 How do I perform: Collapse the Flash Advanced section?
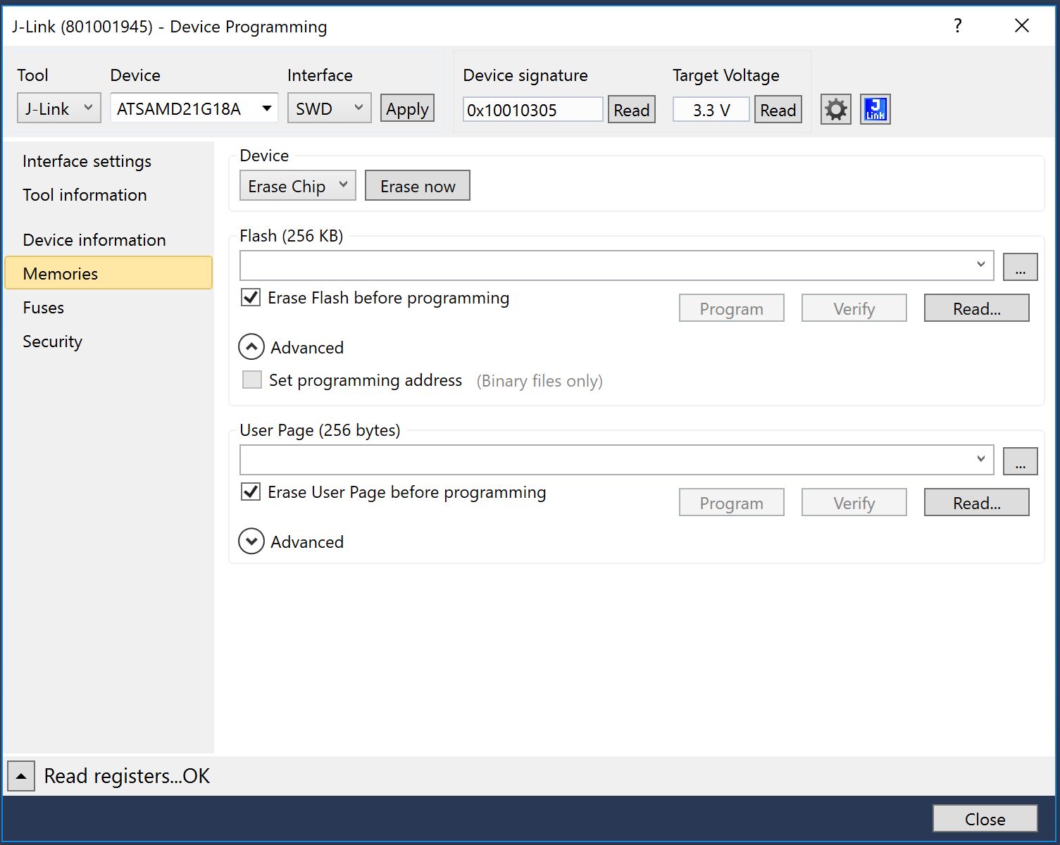coord(251,347)
